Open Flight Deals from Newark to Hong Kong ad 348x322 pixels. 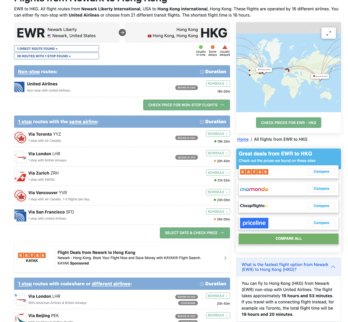coord(122,258)
